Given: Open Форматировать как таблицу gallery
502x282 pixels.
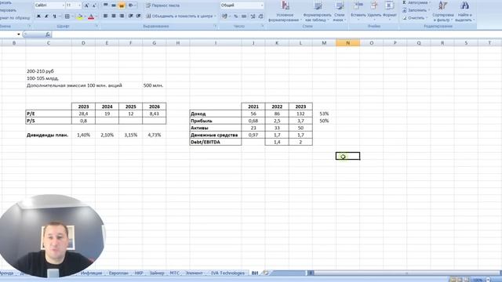Looking at the screenshot, I should (317, 12).
